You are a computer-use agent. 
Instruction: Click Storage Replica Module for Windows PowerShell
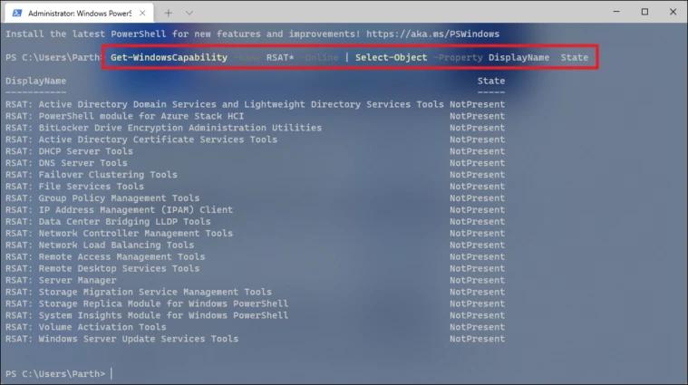(x=163, y=303)
